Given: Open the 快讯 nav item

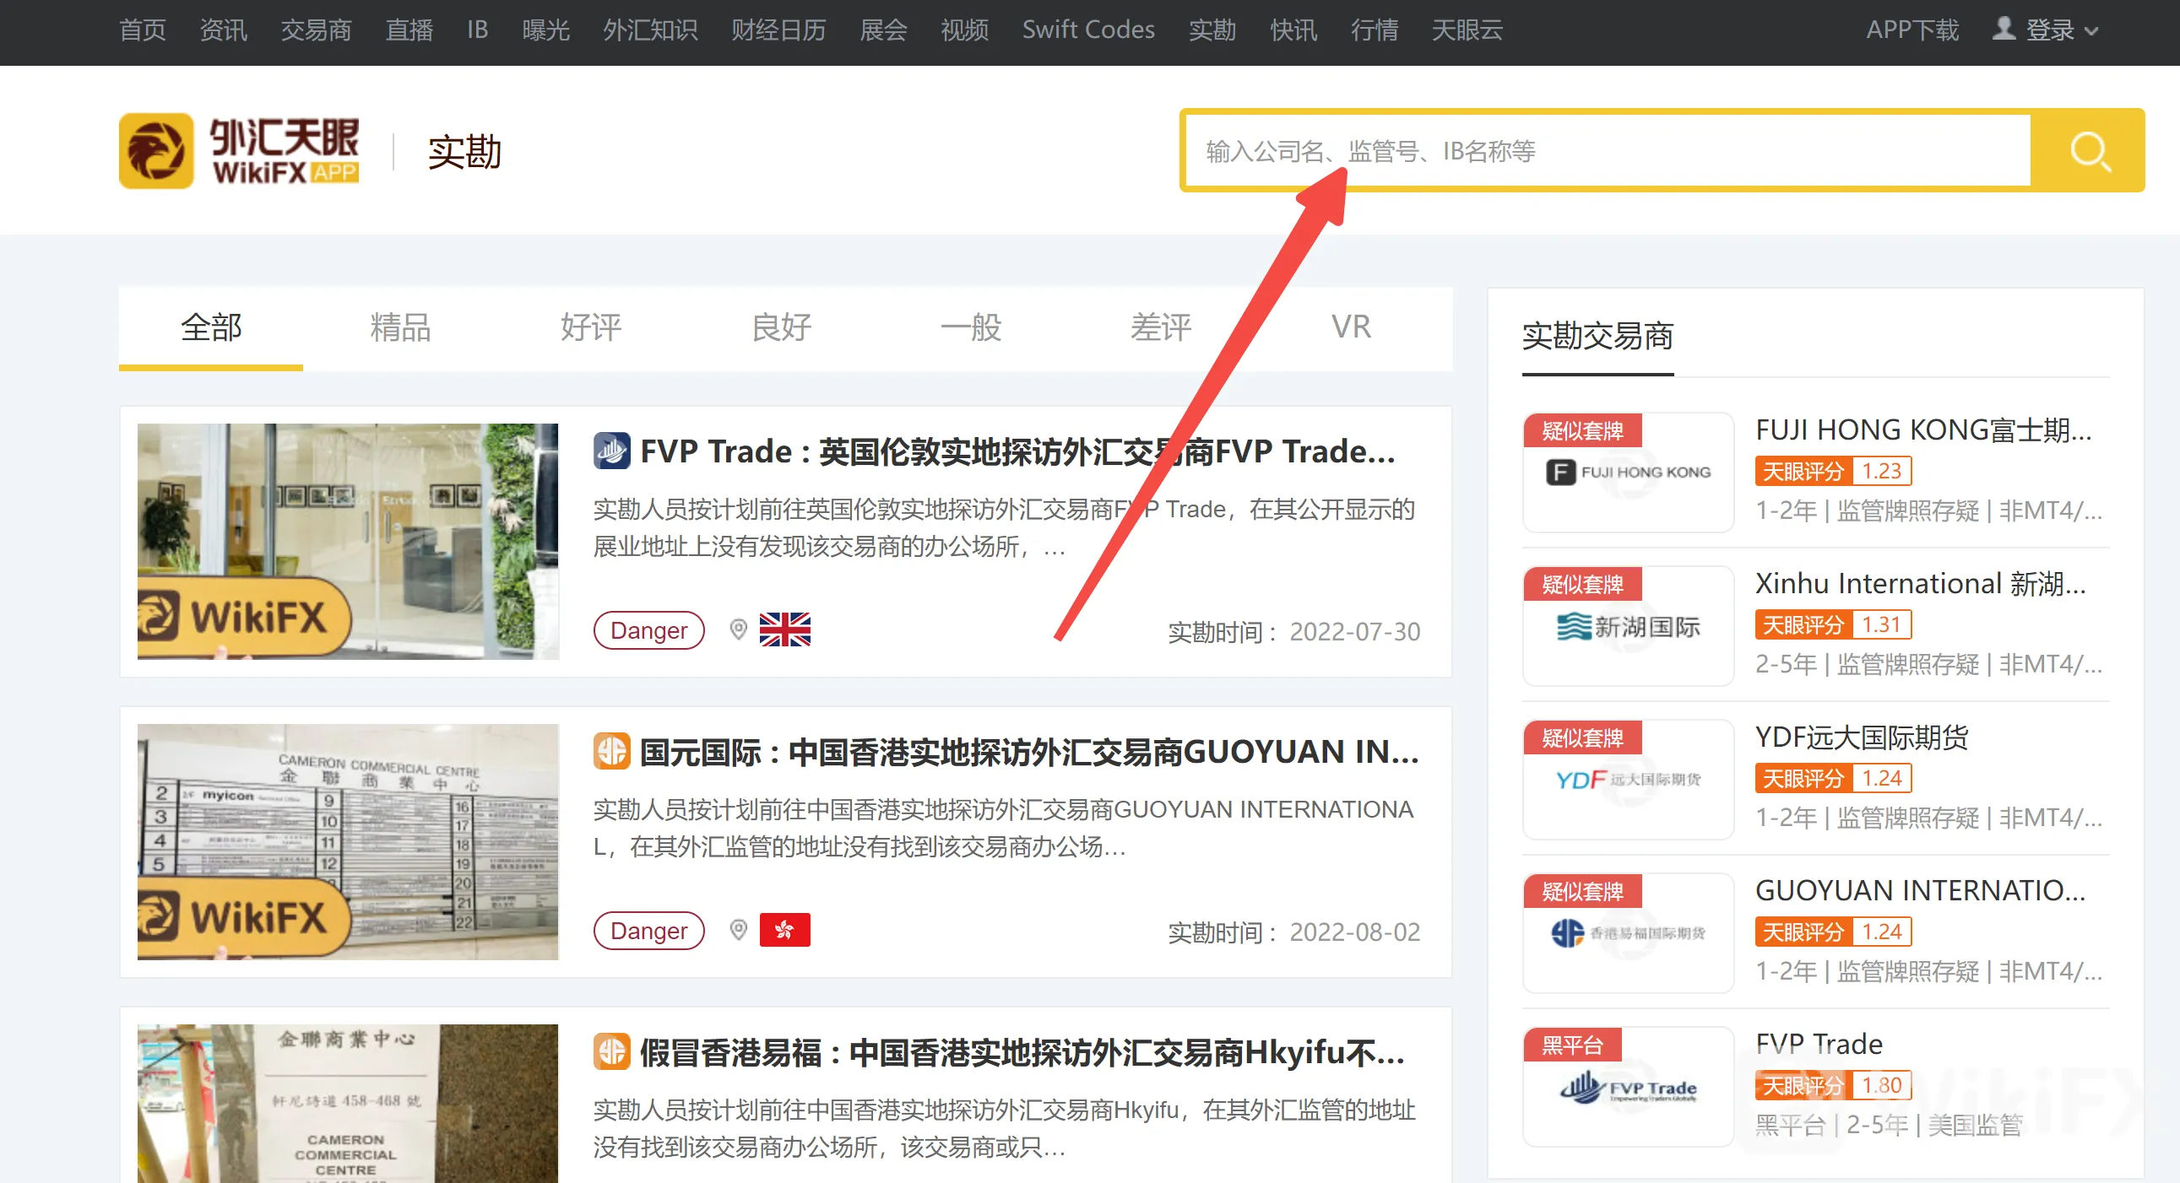Looking at the screenshot, I should [x=1293, y=30].
